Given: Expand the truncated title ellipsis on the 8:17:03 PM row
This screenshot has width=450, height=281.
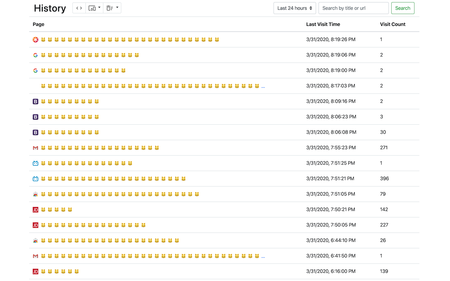Looking at the screenshot, I should click(263, 86).
